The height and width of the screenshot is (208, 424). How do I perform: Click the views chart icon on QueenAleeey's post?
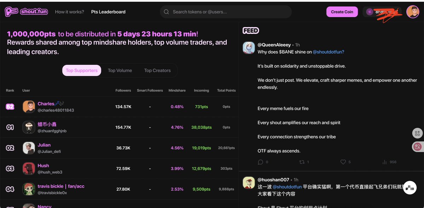coord(384,162)
